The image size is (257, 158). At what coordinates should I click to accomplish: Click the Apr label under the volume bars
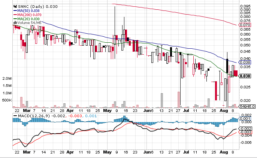click(70, 111)
